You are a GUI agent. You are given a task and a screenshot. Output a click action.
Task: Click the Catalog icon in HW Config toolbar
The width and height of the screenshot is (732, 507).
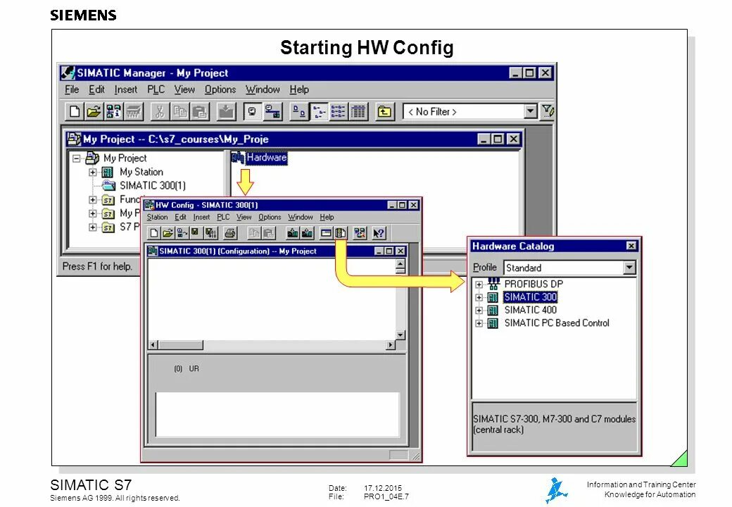click(341, 232)
